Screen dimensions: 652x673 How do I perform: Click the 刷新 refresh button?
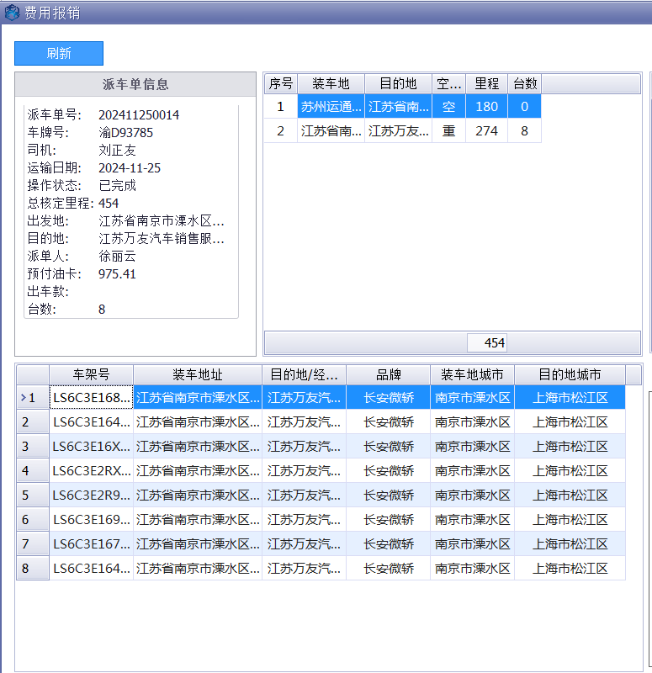coord(59,53)
